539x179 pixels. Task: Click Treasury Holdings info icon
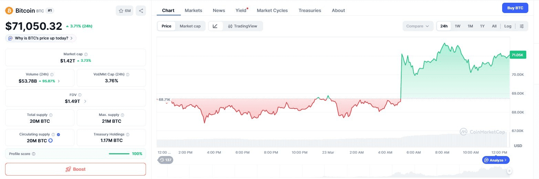click(128, 134)
